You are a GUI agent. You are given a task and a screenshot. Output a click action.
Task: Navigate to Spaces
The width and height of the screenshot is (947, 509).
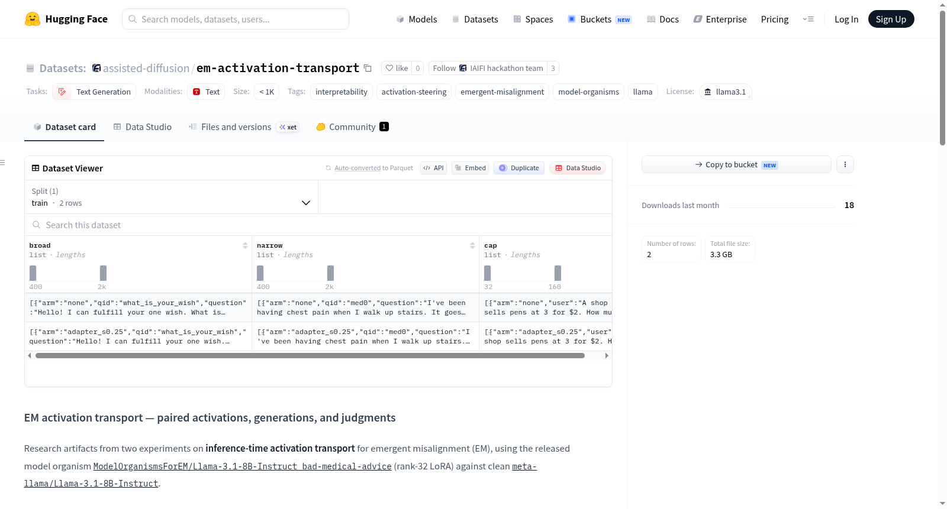(x=533, y=19)
